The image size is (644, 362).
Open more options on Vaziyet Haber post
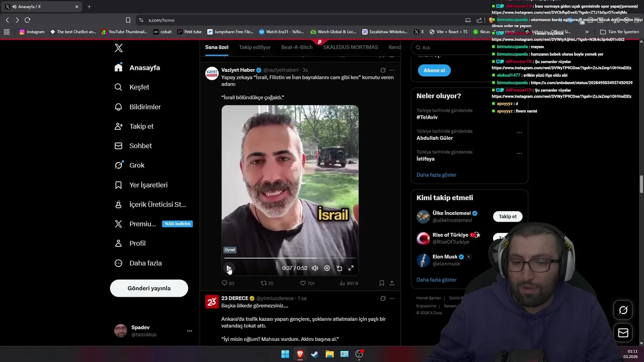click(392, 70)
